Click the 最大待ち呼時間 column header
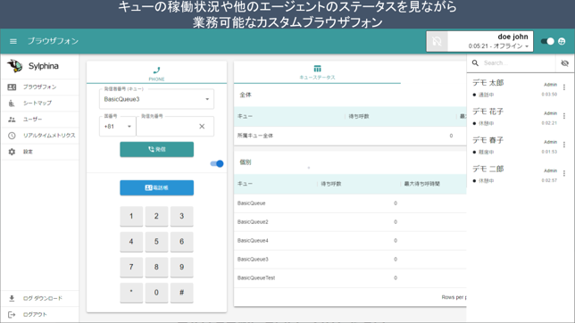This screenshot has height=323, width=575. (421, 184)
